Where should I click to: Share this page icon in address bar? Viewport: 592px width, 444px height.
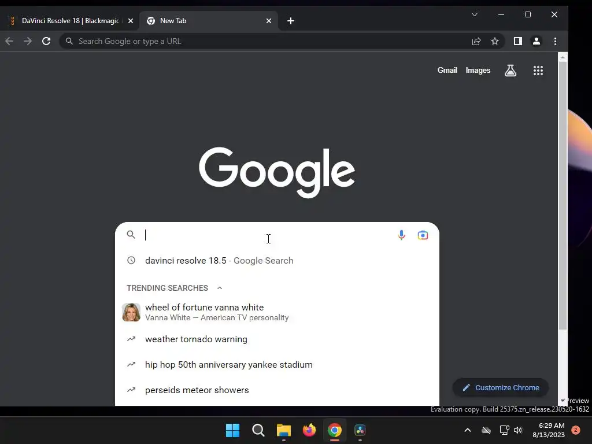(x=476, y=41)
